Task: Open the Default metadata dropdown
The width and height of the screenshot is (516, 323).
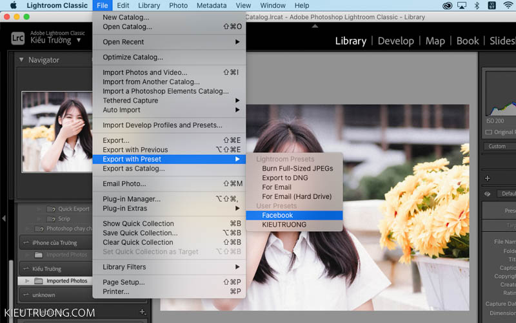Action: [507, 194]
